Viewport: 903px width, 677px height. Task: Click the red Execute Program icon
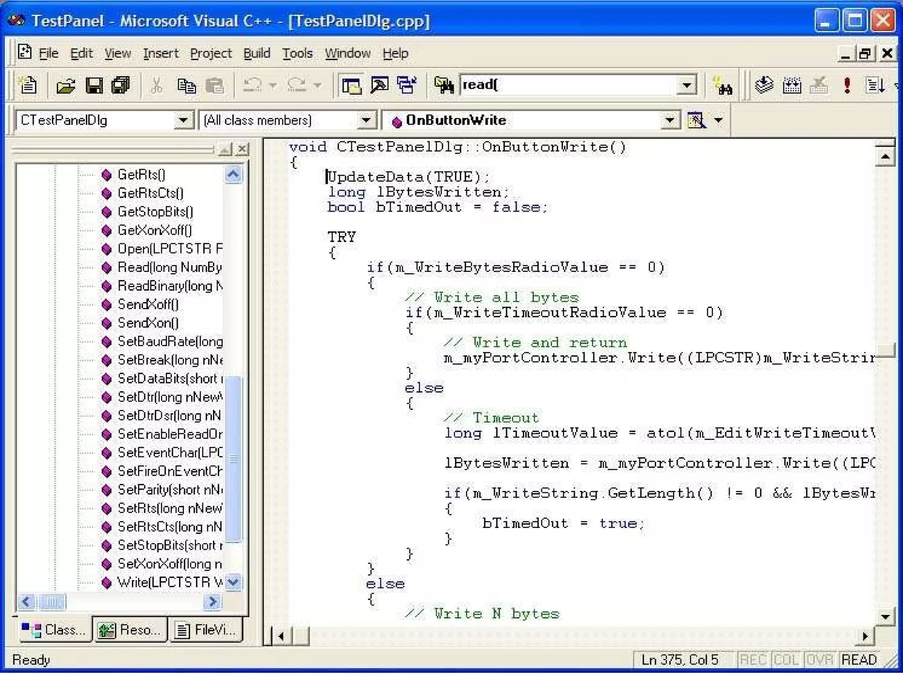[x=847, y=85]
